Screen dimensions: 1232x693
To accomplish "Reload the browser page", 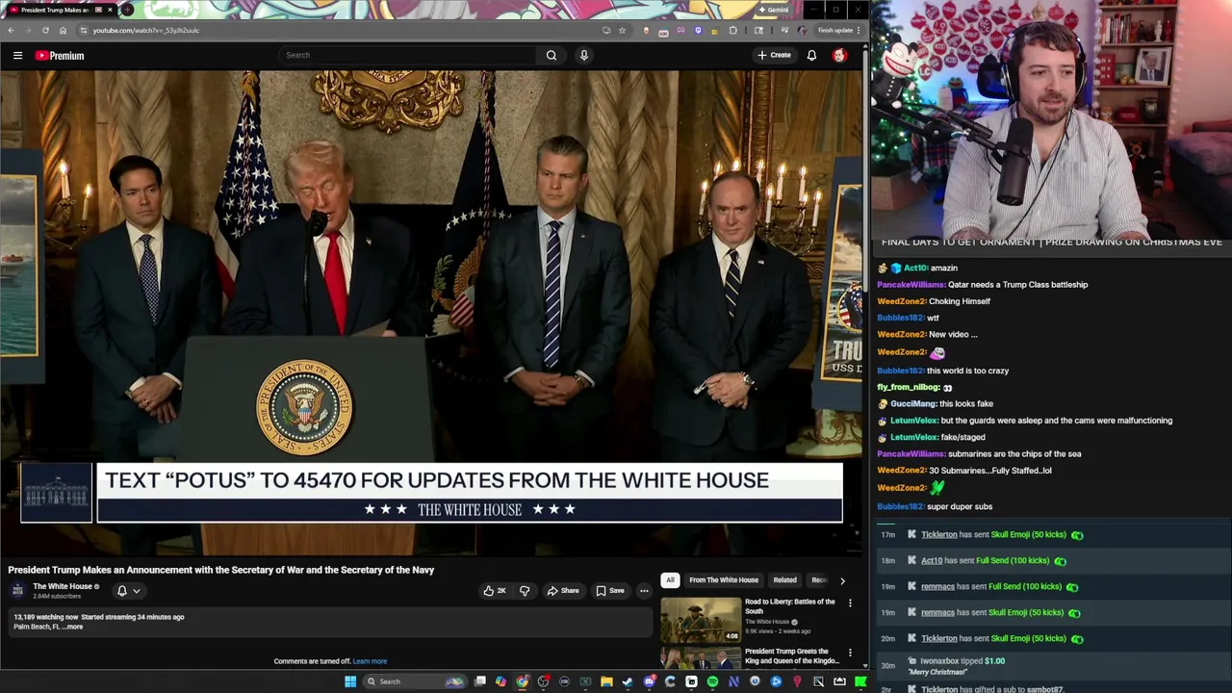I will pos(45,31).
